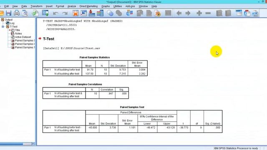Click the page with orange gear toolbar icon
Viewport: 267px width, 150px height.
[x=158, y=13]
